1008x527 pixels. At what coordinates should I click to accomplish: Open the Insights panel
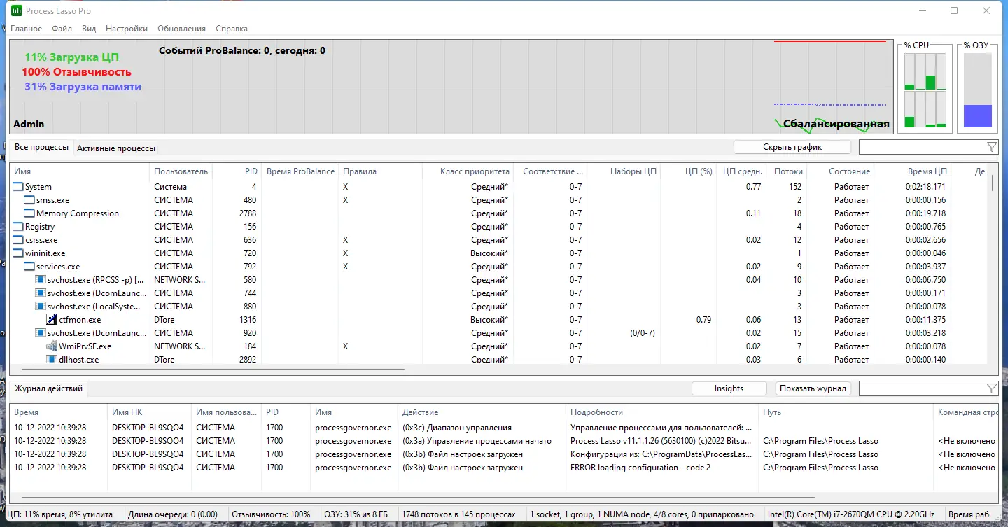tap(729, 388)
